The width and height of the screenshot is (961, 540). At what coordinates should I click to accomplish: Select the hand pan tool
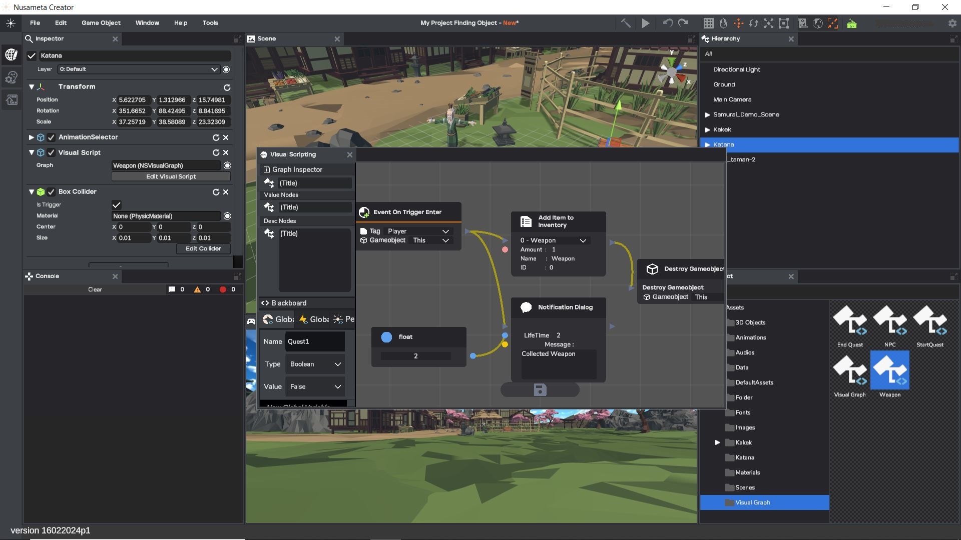tap(723, 23)
